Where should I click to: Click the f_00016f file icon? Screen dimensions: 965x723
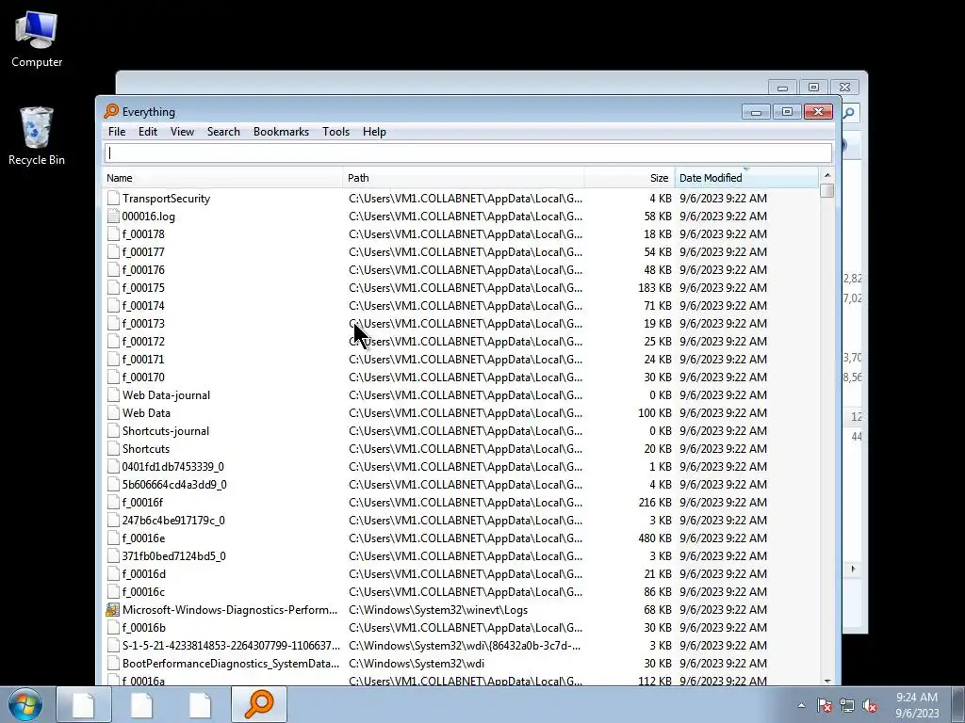click(113, 502)
